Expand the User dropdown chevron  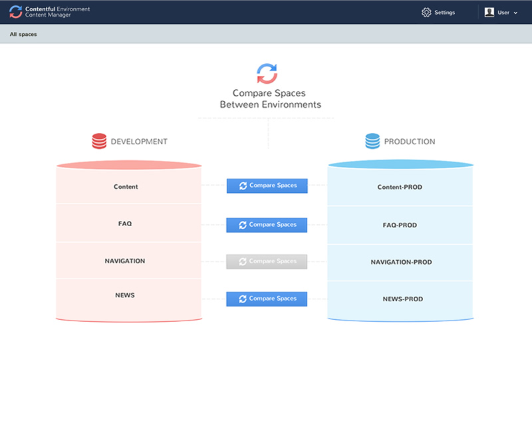tap(516, 13)
